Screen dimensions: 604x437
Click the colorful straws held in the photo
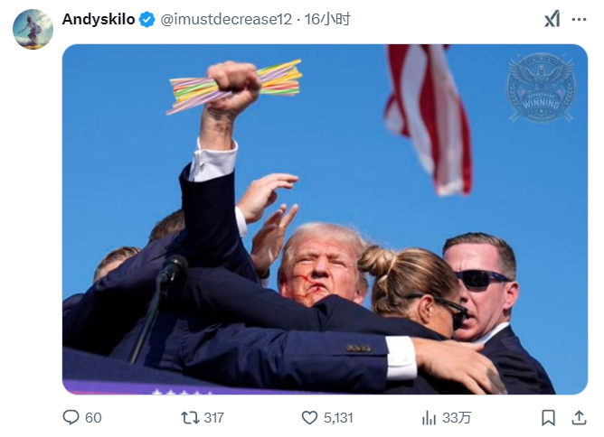pos(234,87)
